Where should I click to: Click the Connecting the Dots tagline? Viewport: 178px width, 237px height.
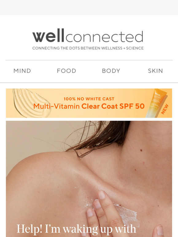pyautogui.click(x=88, y=48)
